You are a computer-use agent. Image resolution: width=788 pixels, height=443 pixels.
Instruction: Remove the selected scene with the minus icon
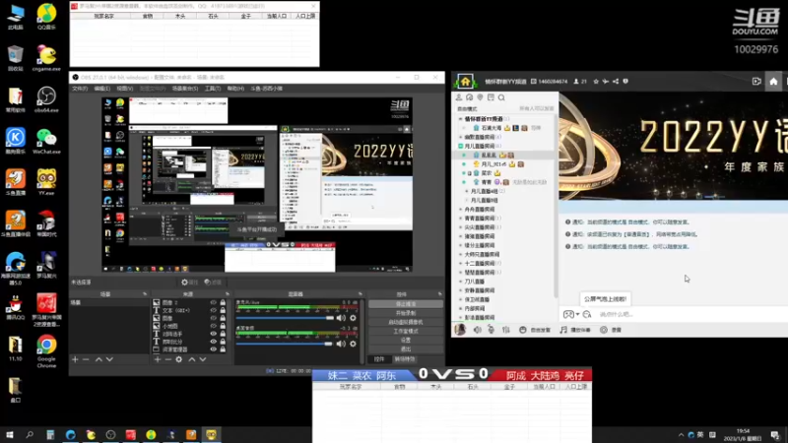[x=86, y=359]
